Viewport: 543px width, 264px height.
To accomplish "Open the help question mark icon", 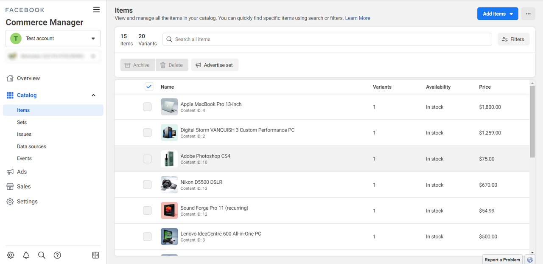I will click(57, 255).
